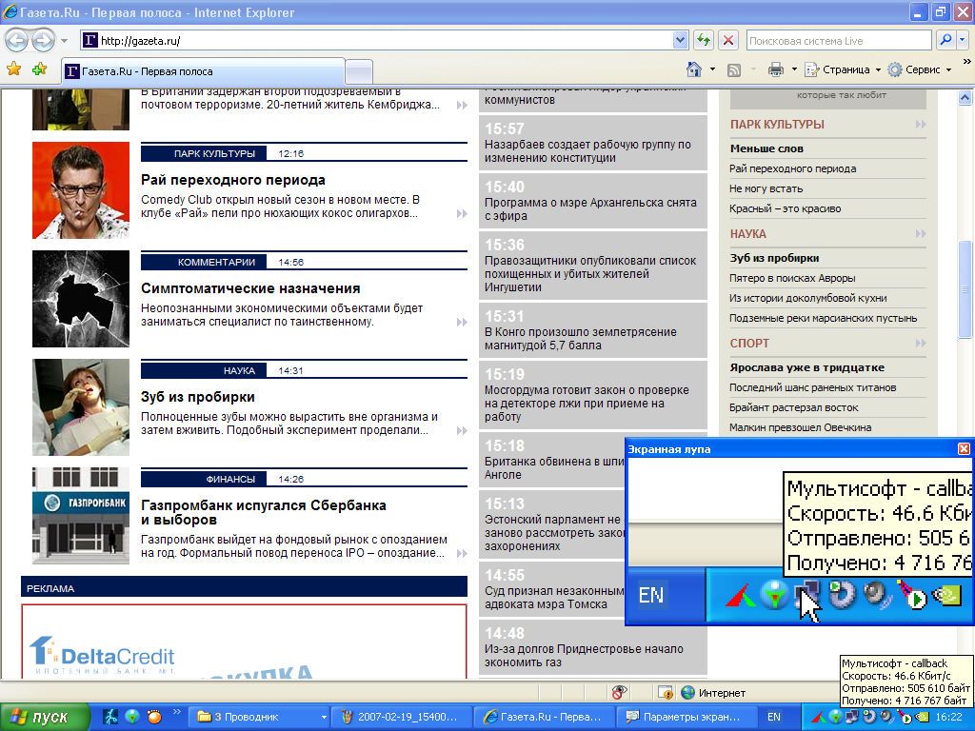Click the popup blocker status bar icon

click(618, 693)
